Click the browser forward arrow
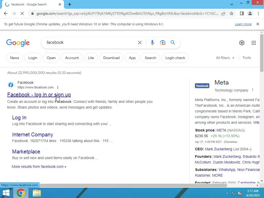Image resolution: width=264 pixels, height=198 pixels. point(14,13)
